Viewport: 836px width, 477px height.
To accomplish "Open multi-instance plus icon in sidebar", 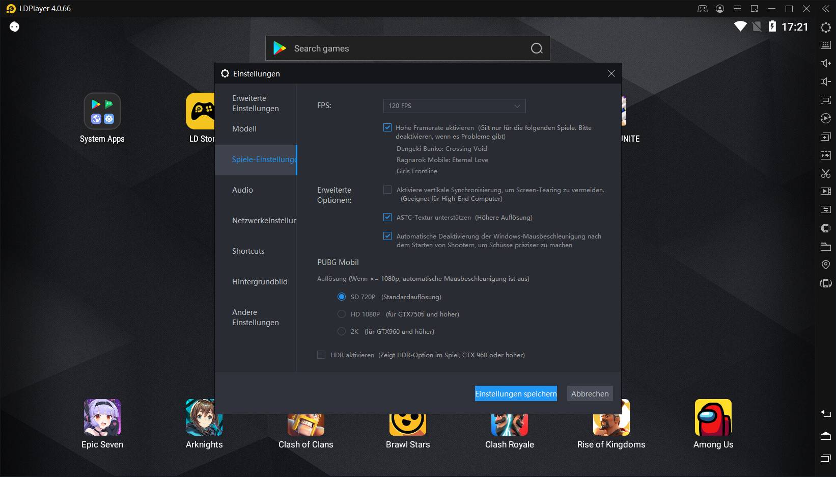I will point(826,137).
